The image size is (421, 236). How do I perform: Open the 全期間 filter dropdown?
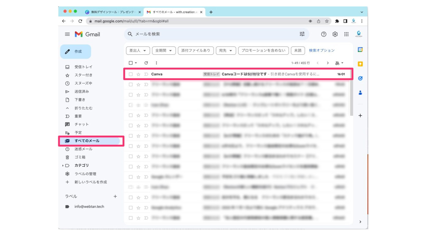tap(164, 50)
